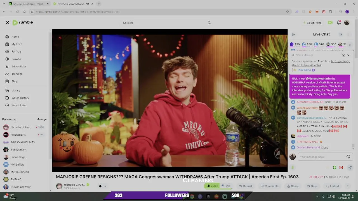Reload the page
The width and height of the screenshot is (358, 201).
17,12
